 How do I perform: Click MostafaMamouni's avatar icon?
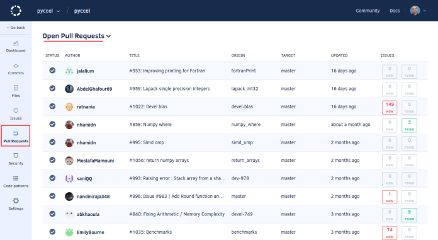click(69, 160)
